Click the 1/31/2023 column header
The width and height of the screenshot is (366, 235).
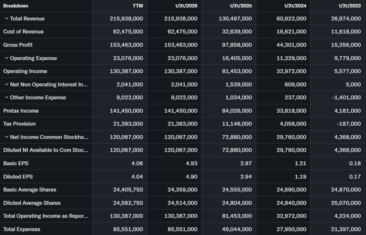tap(350, 6)
